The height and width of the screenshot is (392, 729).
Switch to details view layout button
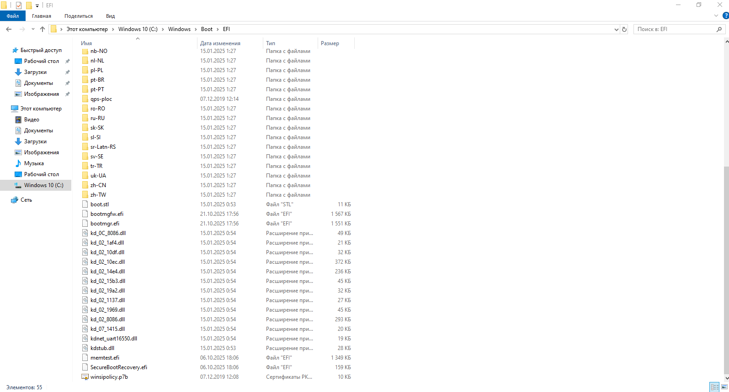(x=714, y=387)
